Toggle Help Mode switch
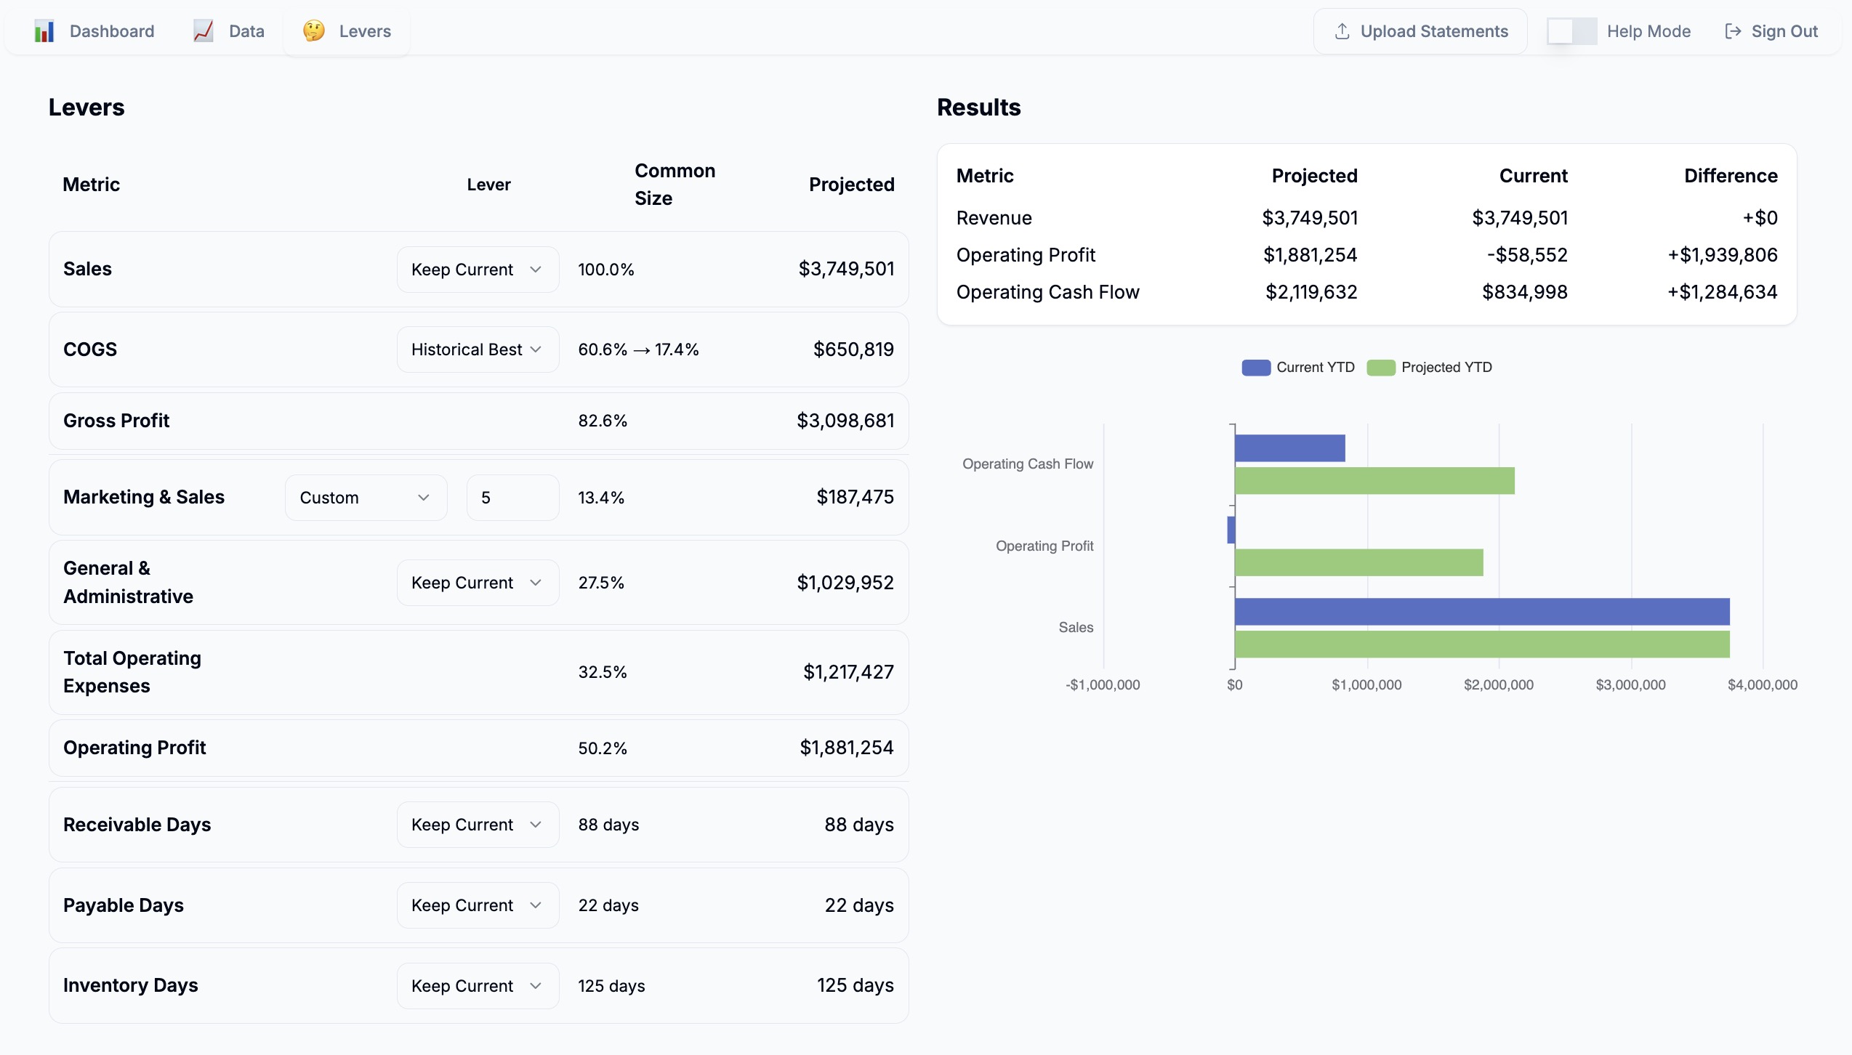1852x1055 pixels. (x=1571, y=31)
